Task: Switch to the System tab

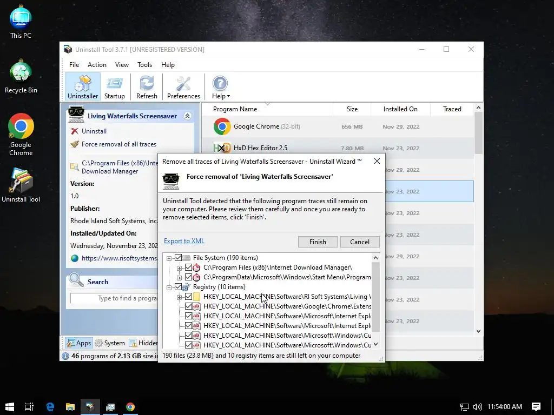Action: 110,343
